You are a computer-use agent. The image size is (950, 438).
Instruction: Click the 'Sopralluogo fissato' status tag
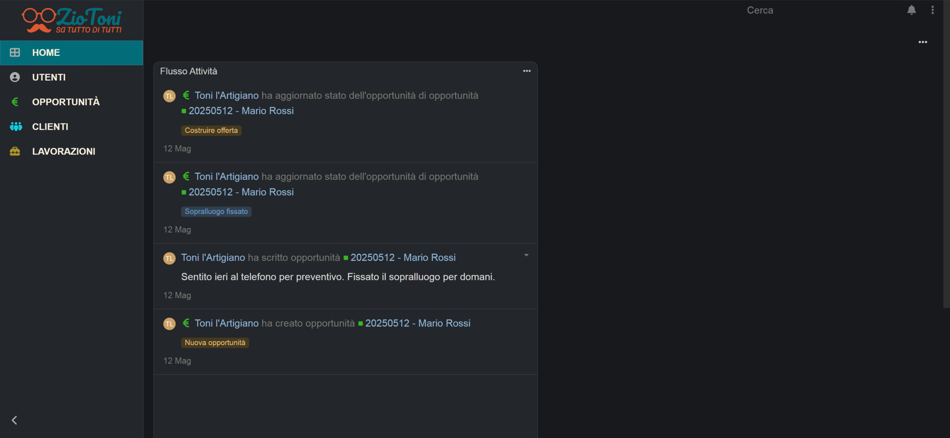point(216,211)
